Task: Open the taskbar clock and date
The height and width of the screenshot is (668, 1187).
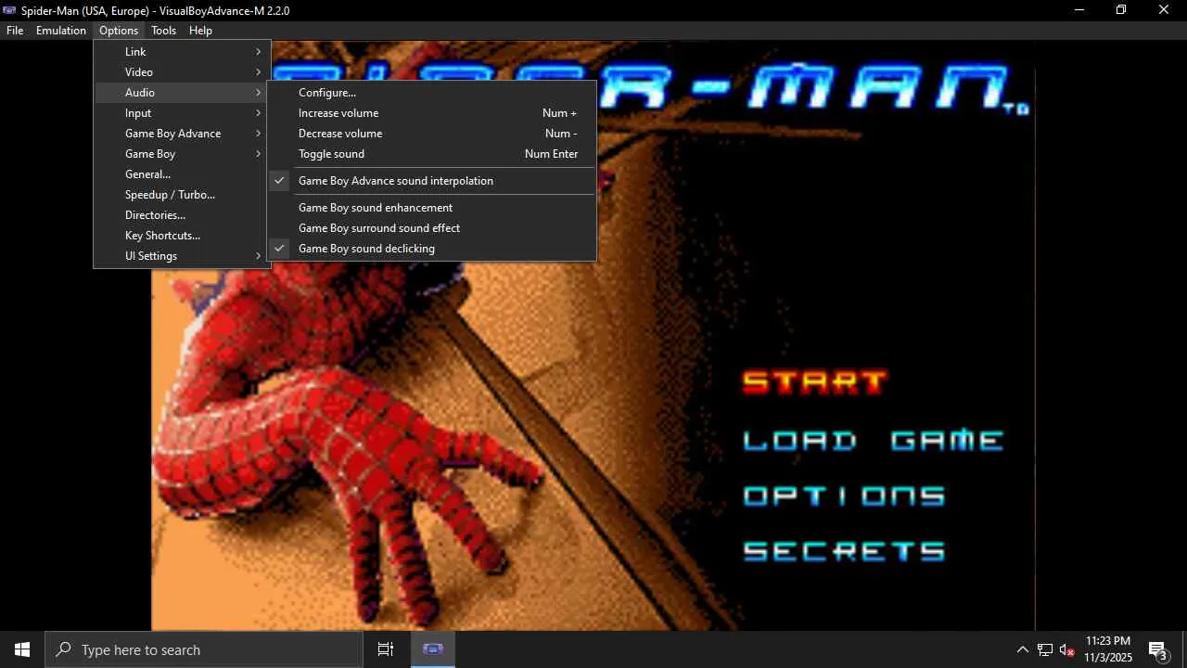Action: (x=1108, y=649)
